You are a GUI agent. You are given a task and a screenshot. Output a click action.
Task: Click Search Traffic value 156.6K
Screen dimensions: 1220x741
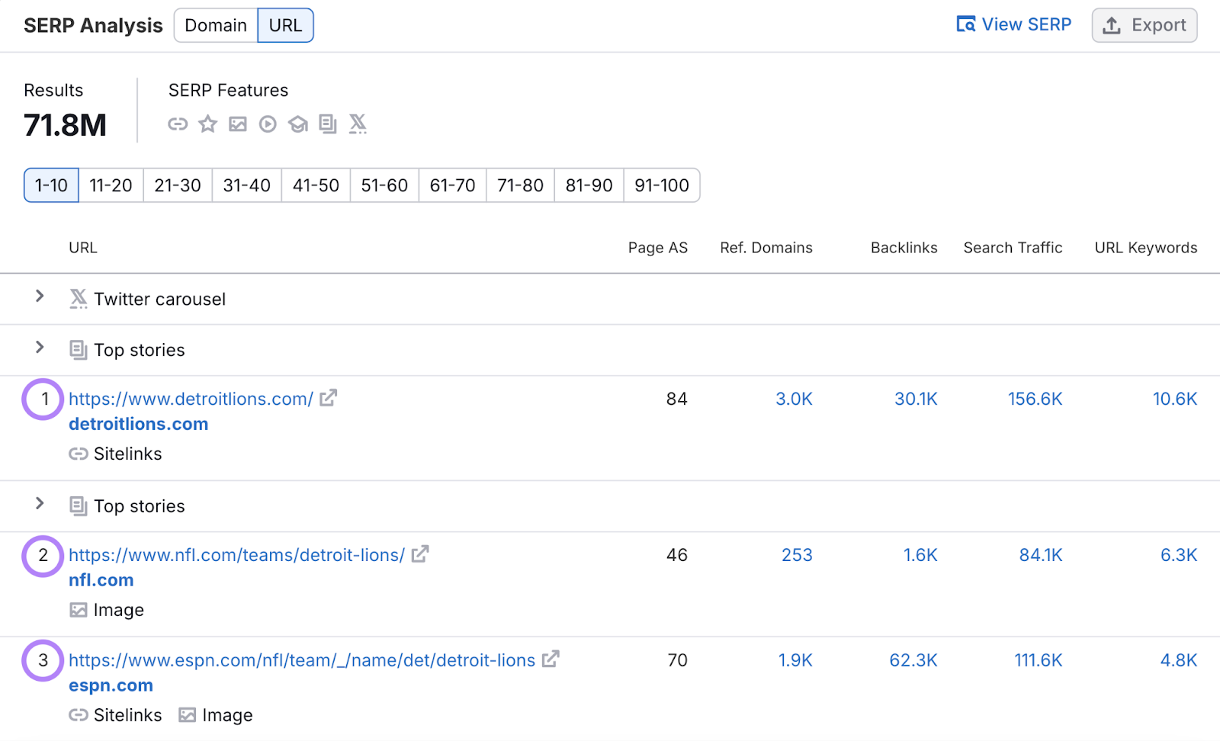[x=1035, y=399]
